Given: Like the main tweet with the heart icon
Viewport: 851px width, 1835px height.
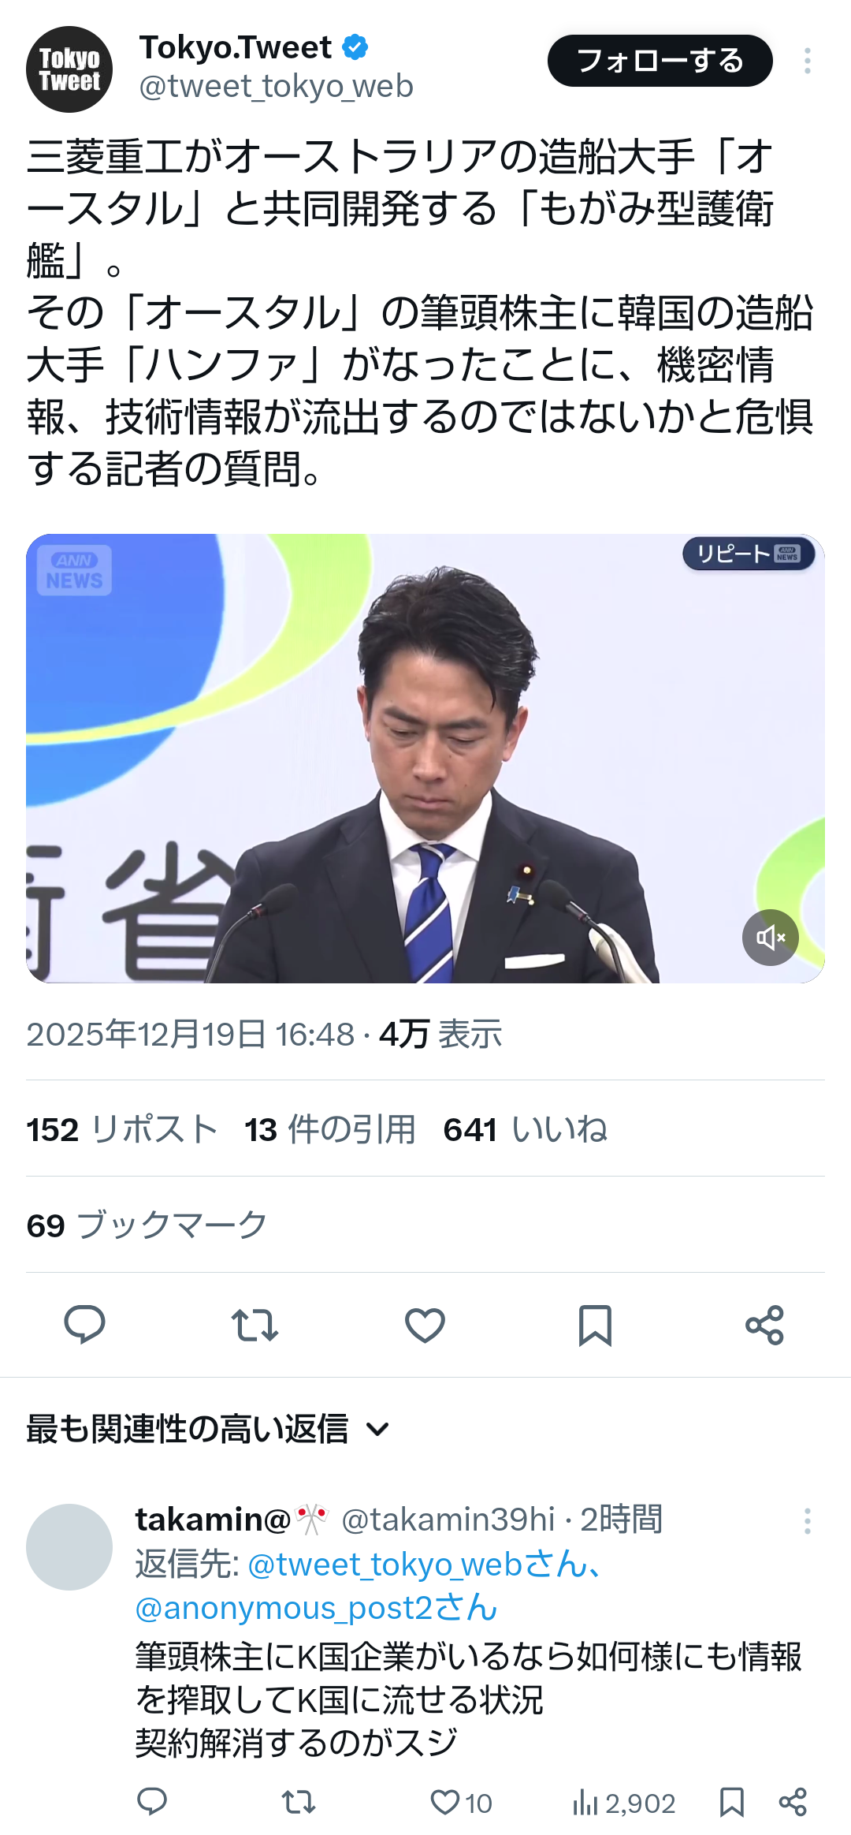Looking at the screenshot, I should pyautogui.click(x=425, y=1325).
